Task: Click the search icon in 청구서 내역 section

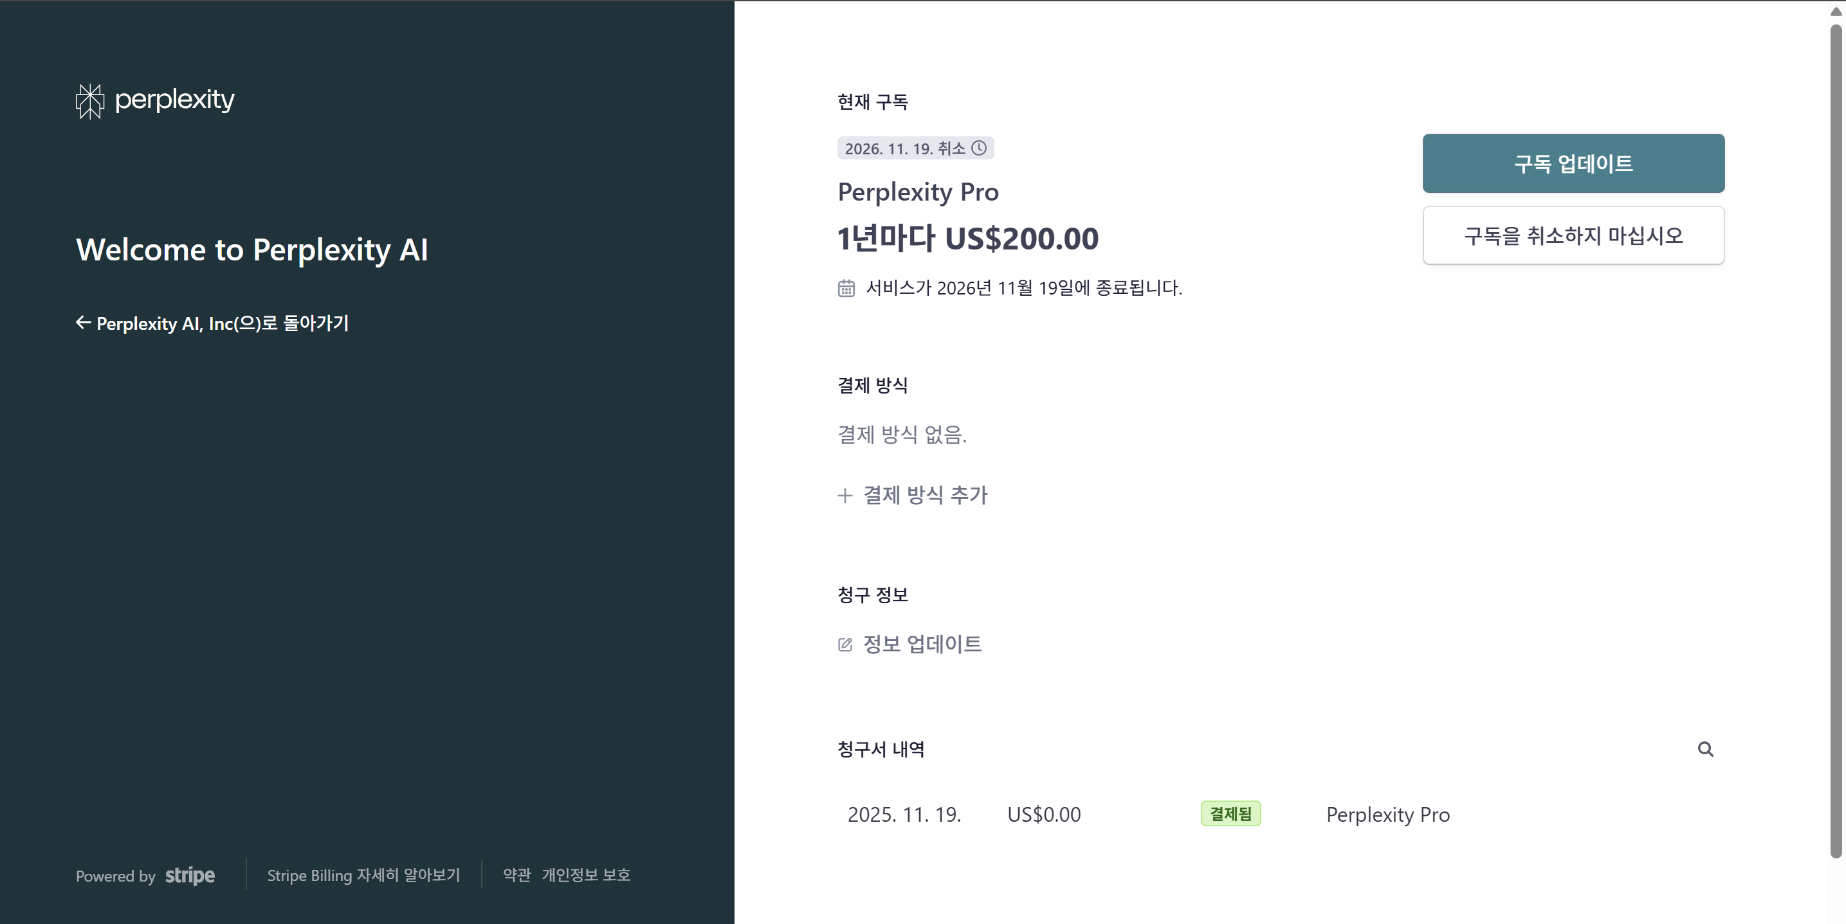Action: pyautogui.click(x=1706, y=749)
